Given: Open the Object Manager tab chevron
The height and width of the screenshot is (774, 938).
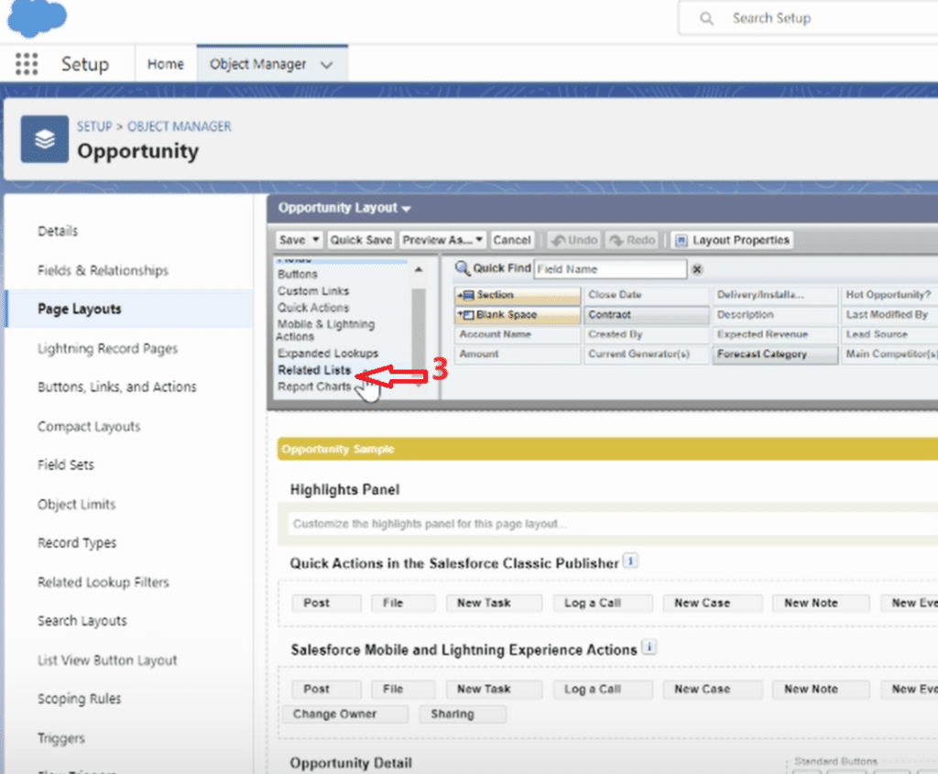Looking at the screenshot, I should click(327, 65).
